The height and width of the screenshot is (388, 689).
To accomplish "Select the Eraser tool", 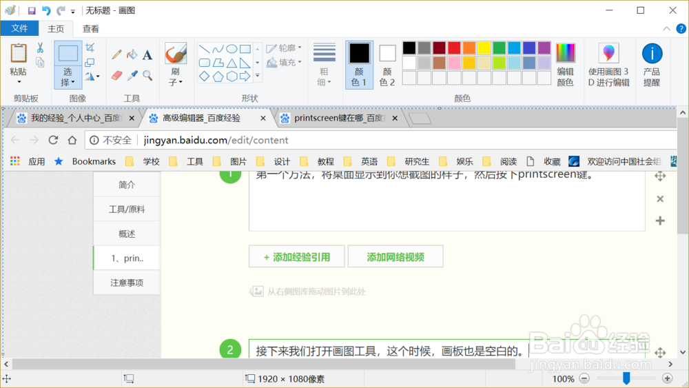I will (x=116, y=75).
